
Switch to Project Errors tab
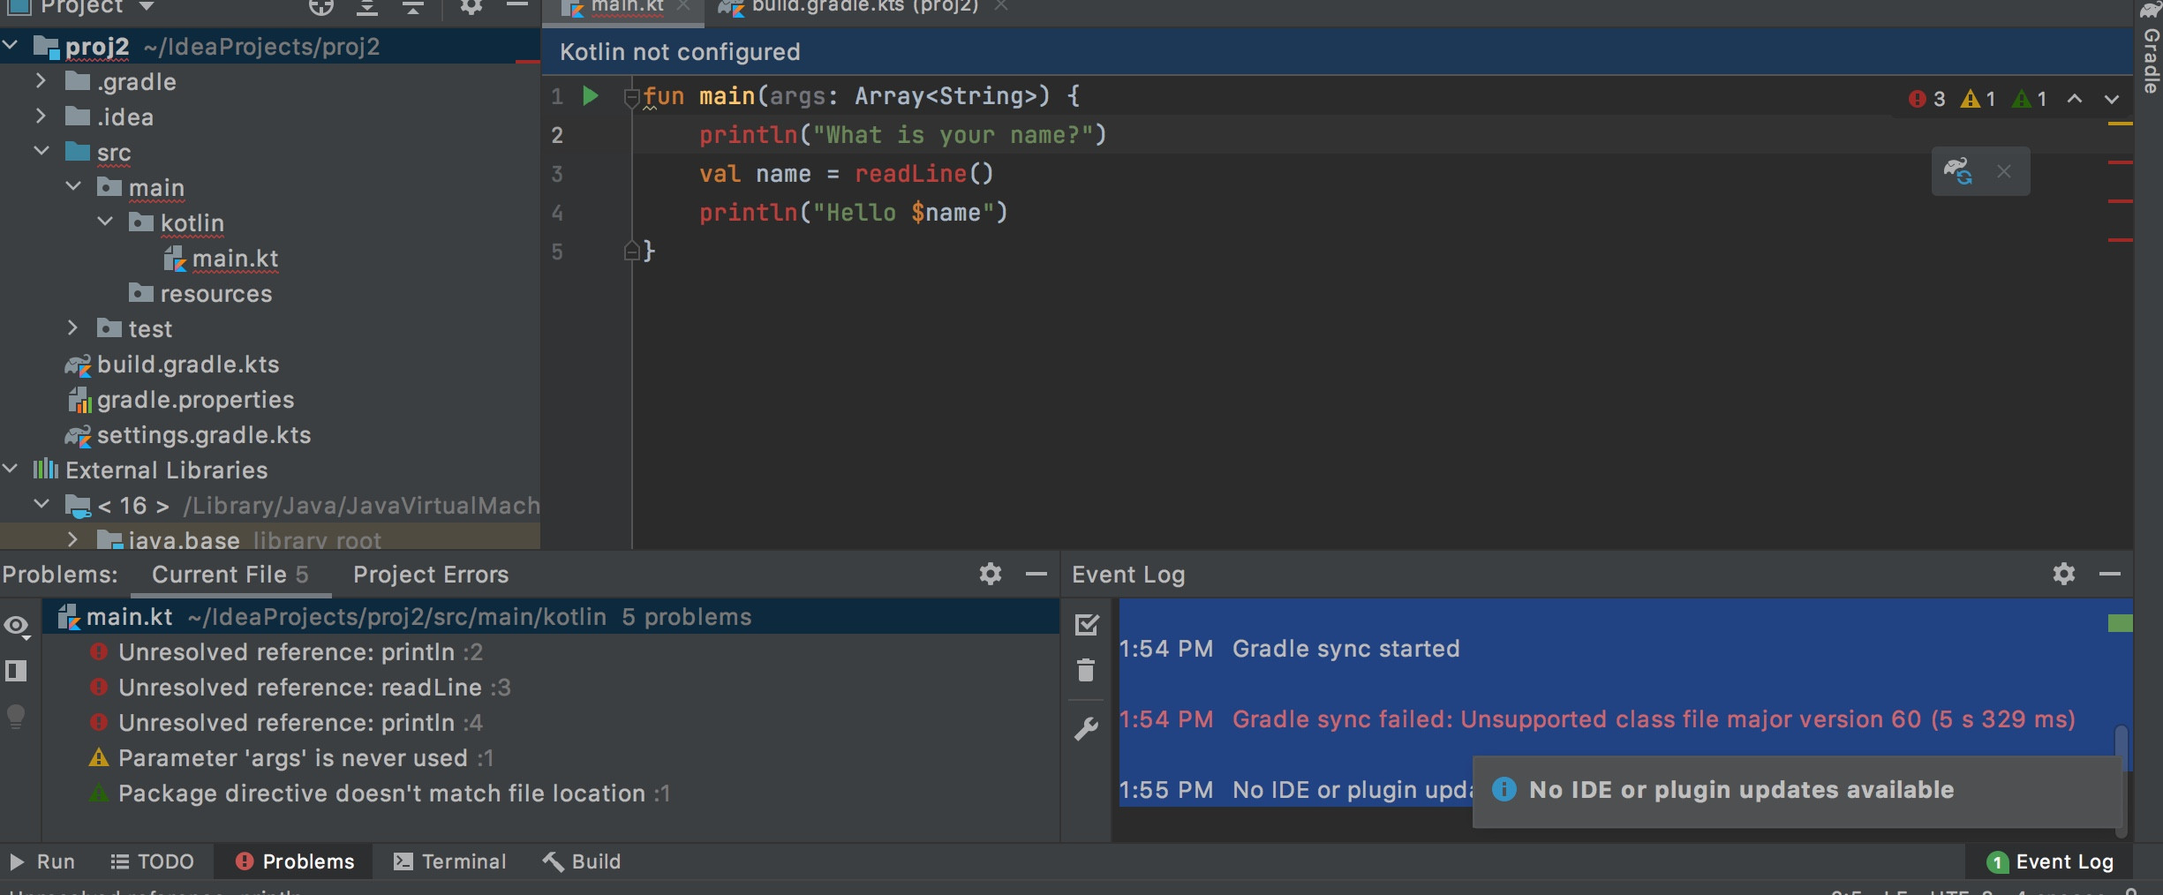click(431, 575)
